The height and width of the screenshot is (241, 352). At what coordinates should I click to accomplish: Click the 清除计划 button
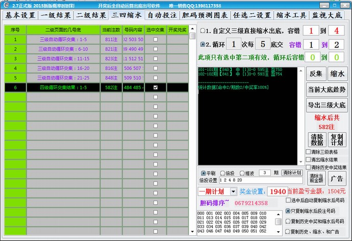[x=292, y=173]
